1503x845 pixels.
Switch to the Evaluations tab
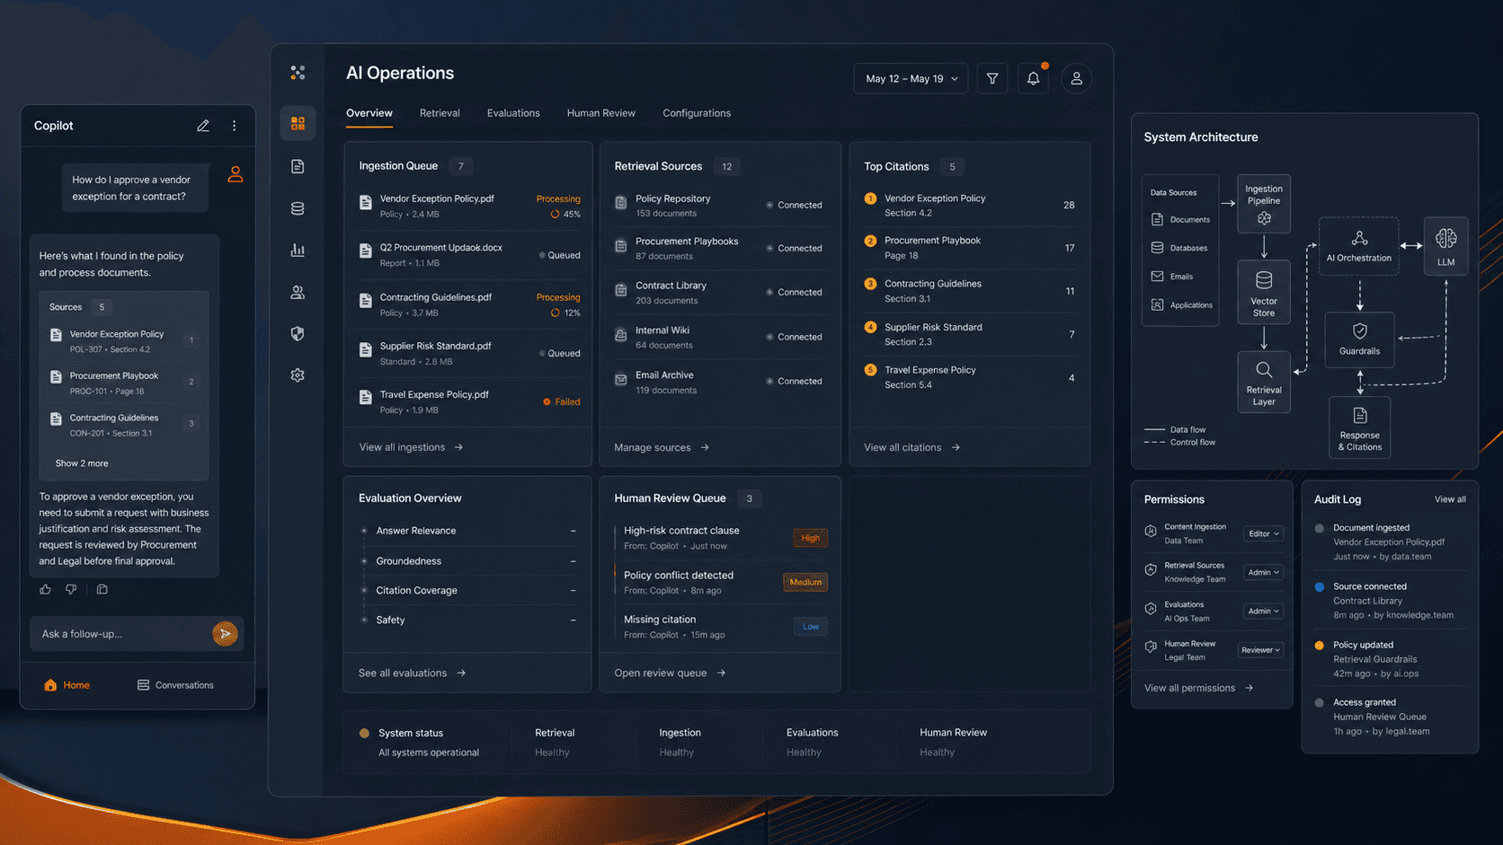[x=513, y=113]
